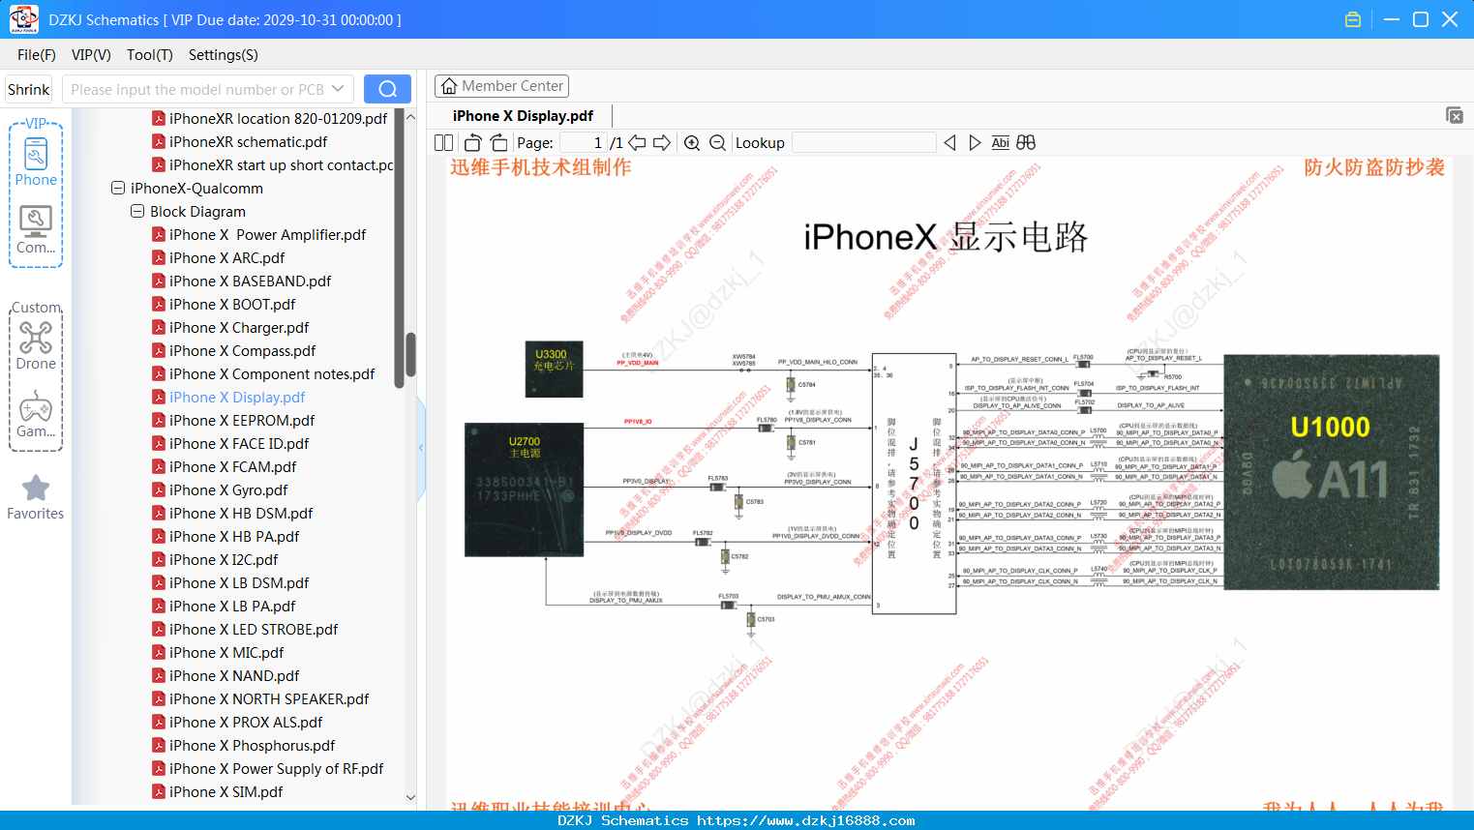Click the DZKJ app logo icon
Screen dimensions: 1474x830
23,19
